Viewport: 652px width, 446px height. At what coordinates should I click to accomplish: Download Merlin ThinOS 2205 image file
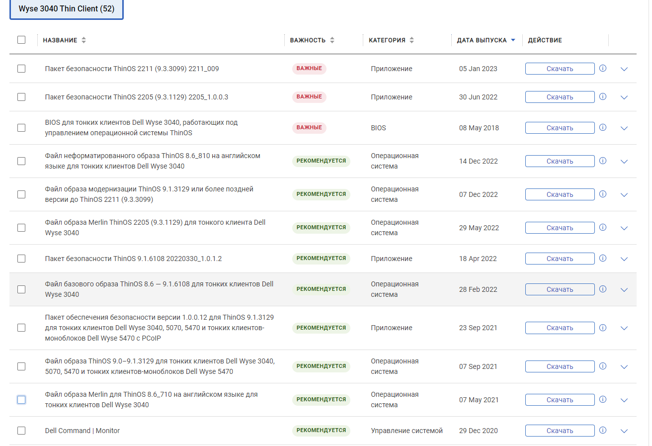tap(560, 228)
